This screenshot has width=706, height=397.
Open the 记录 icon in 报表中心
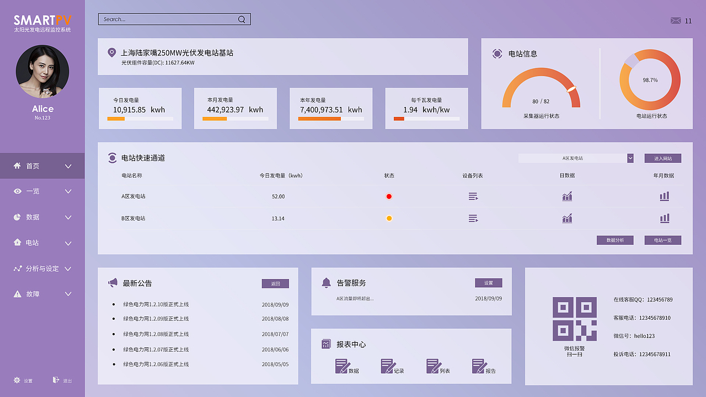point(388,365)
